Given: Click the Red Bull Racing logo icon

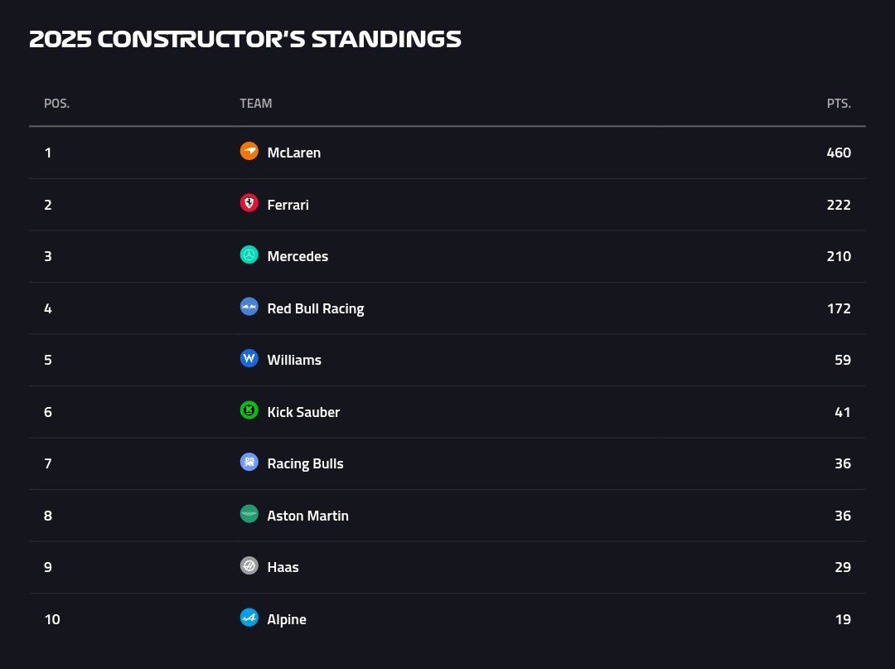Looking at the screenshot, I should [x=249, y=307].
